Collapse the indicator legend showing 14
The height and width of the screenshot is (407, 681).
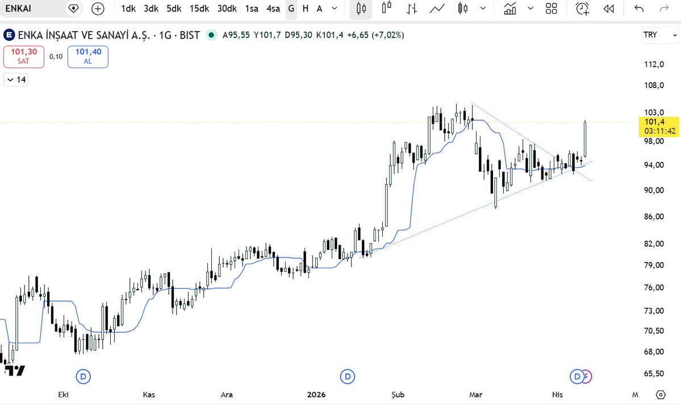tap(16, 80)
